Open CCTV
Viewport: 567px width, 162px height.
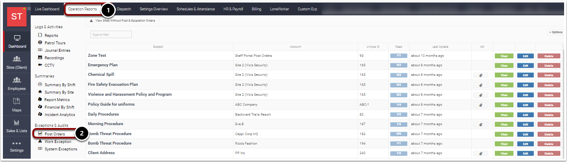pos(46,65)
